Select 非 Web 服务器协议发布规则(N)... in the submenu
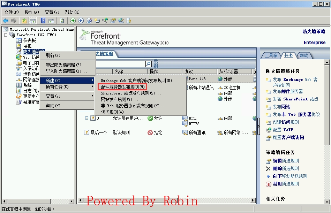The height and width of the screenshot is (213, 331). [141, 106]
